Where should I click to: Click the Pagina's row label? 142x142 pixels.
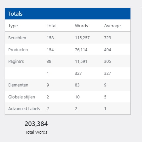(x=16, y=62)
